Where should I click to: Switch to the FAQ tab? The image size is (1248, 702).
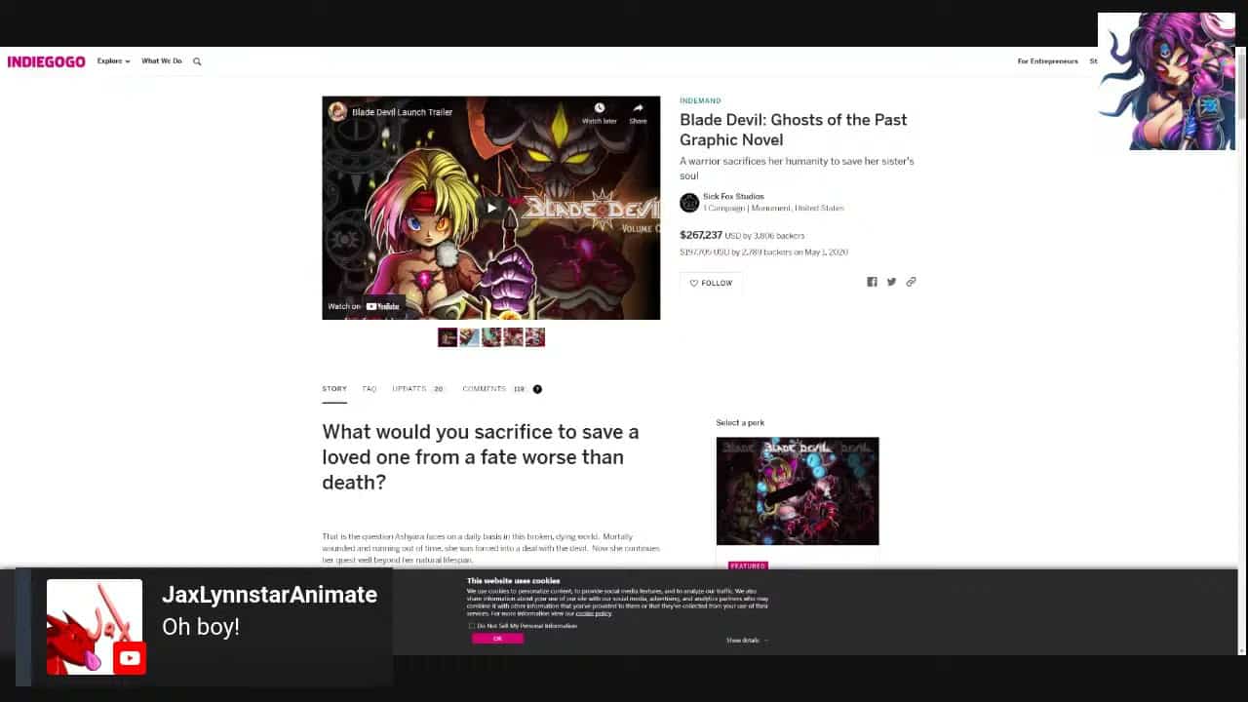coord(370,389)
